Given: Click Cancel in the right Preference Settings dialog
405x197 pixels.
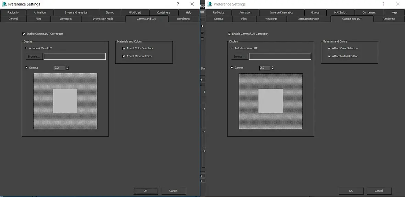Looking at the screenshot, I should (379, 191).
